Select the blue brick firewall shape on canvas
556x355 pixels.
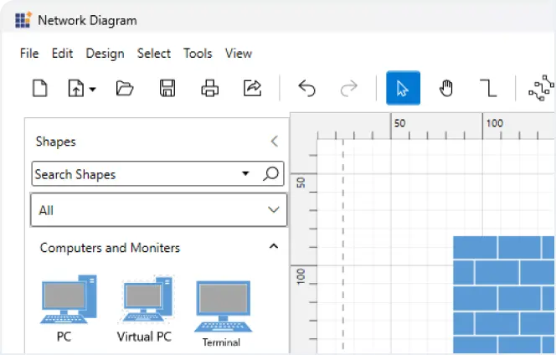coord(504,294)
